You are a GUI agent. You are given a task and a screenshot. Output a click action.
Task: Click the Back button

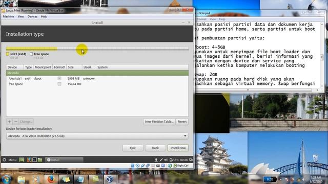(155, 148)
